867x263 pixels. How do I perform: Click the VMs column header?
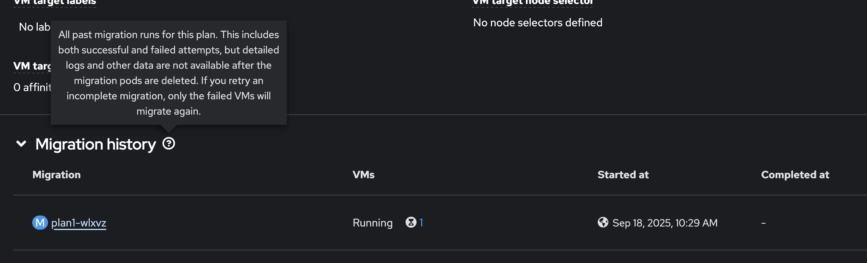(x=363, y=175)
